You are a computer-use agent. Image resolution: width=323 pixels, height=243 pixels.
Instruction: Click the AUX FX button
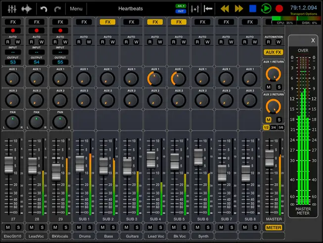click(x=274, y=52)
